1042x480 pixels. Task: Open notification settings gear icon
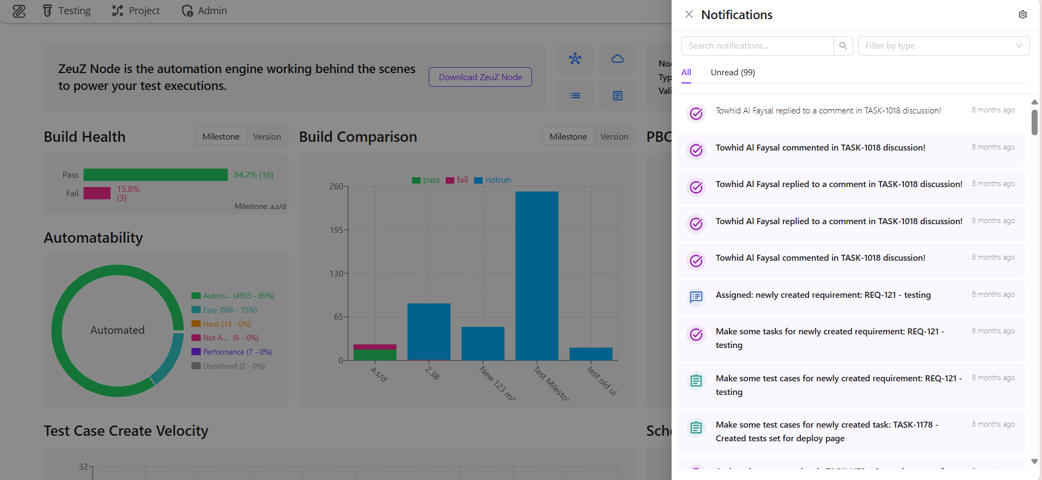tap(1022, 15)
